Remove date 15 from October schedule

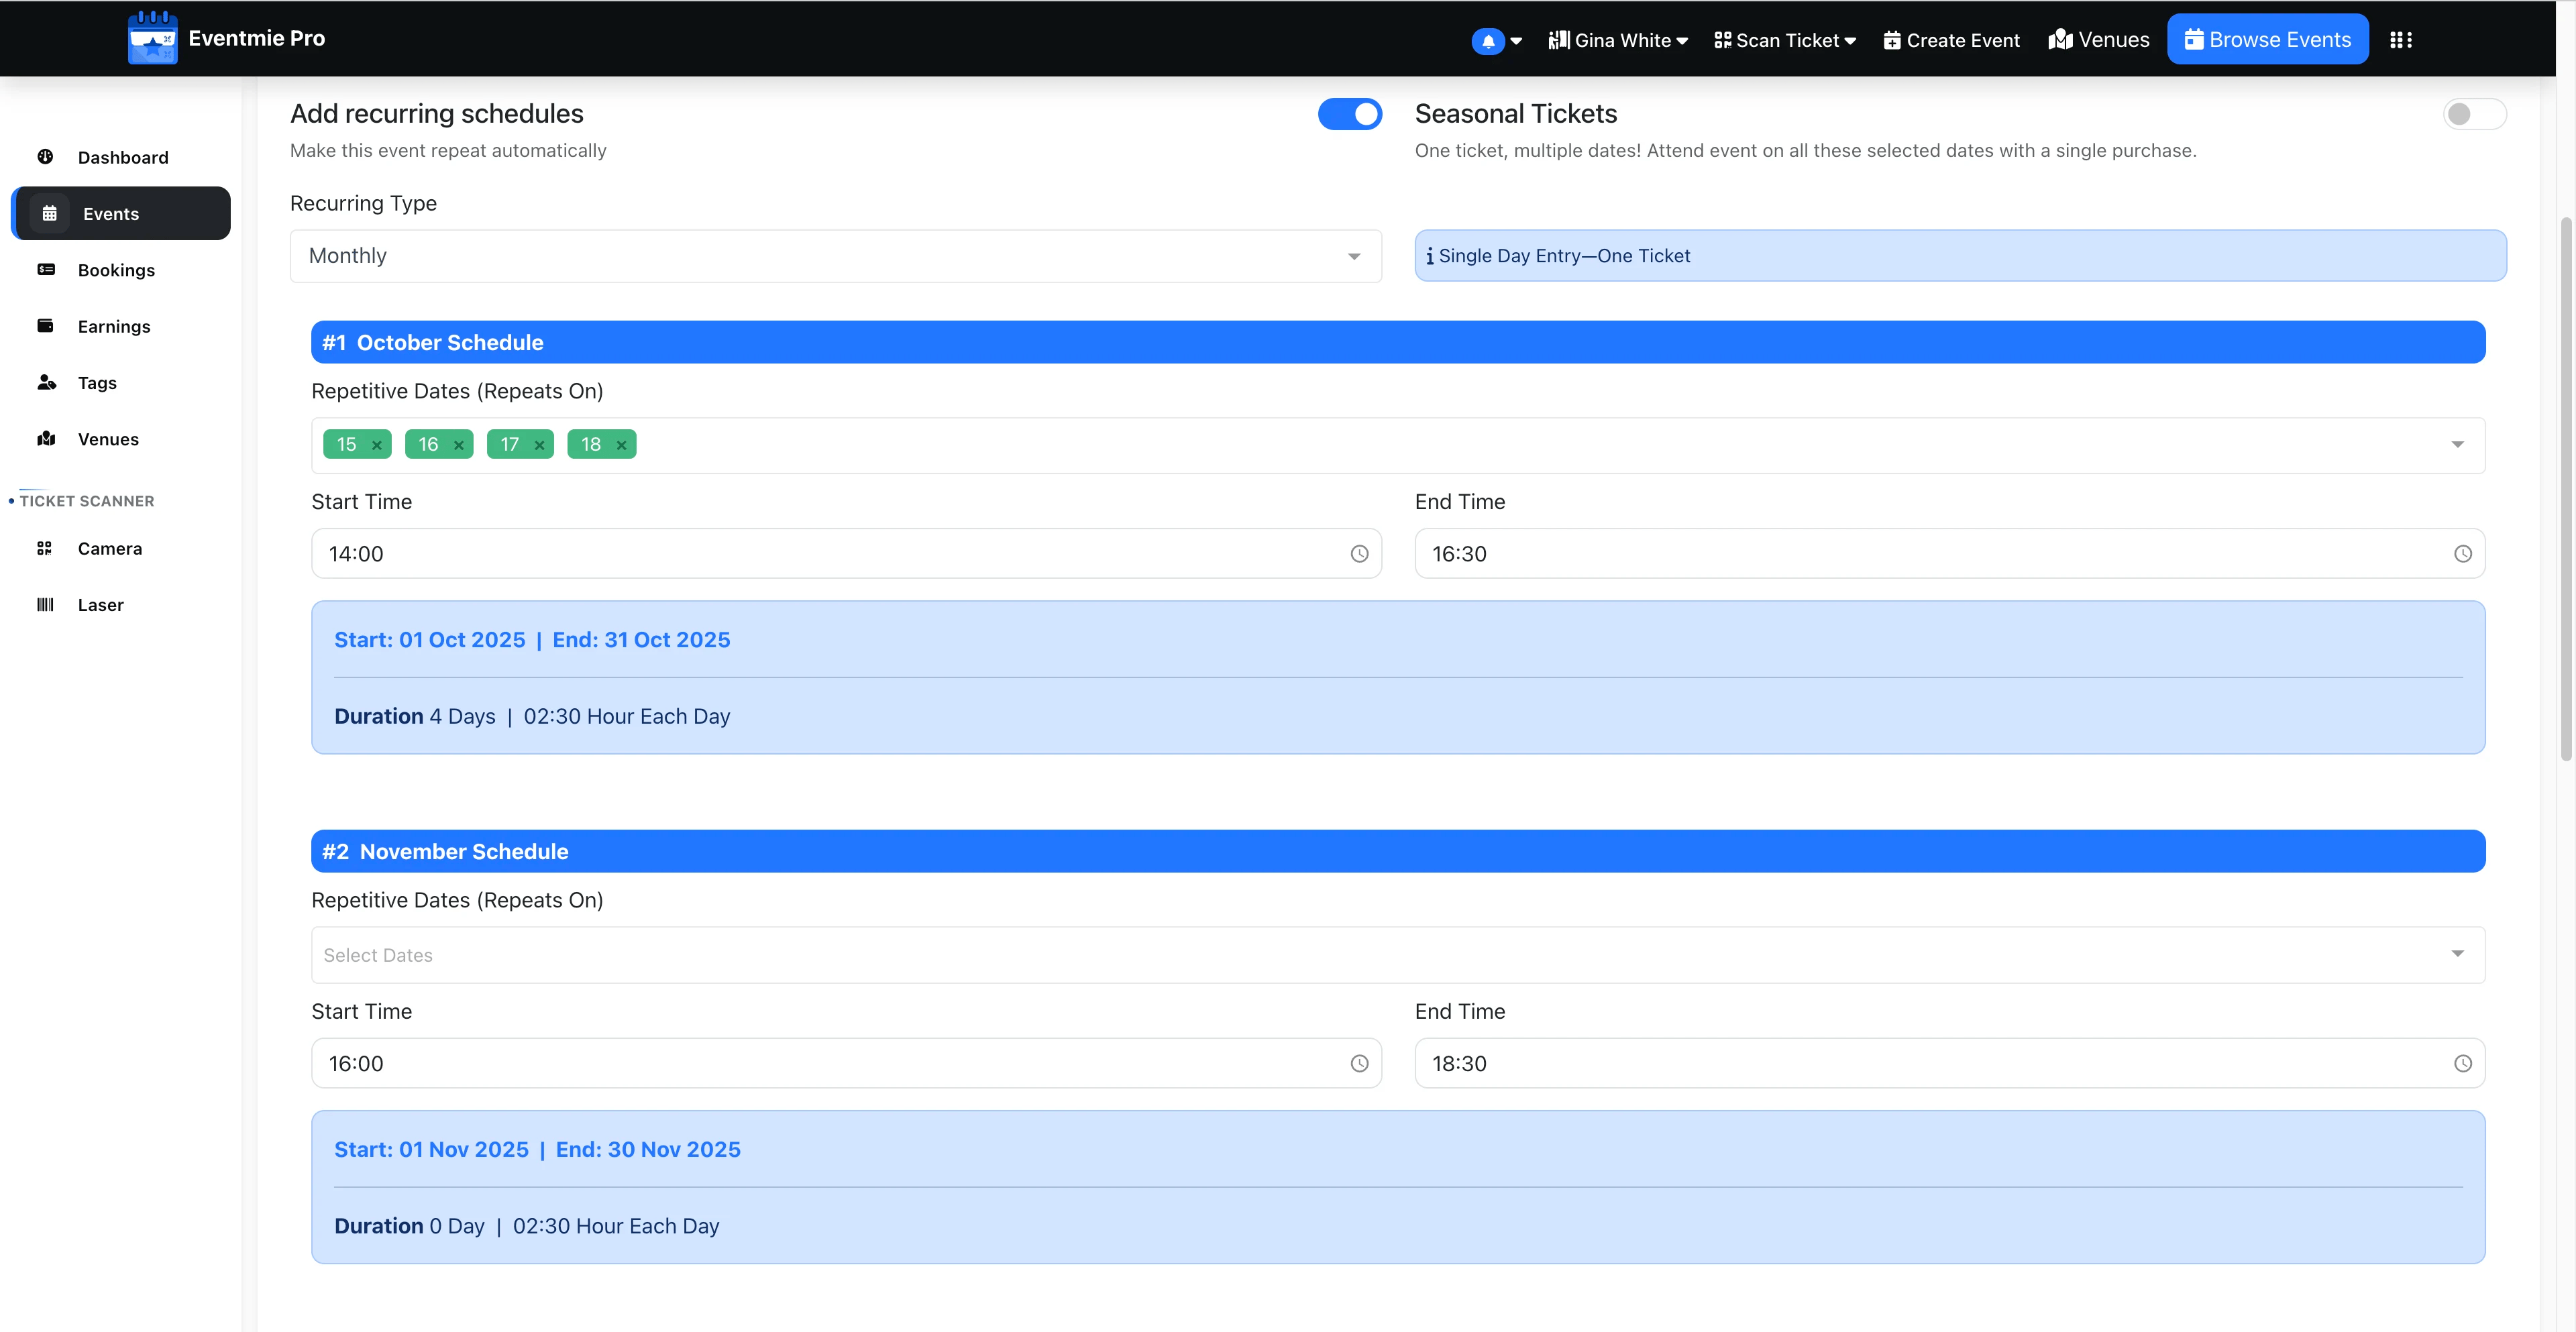(x=377, y=445)
